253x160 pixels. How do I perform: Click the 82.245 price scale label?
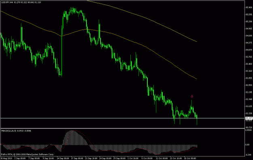tap(249, 92)
